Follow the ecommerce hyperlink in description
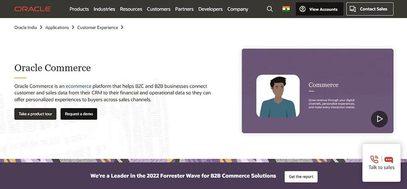Image resolution: width=407 pixels, height=189 pixels. click(78, 86)
